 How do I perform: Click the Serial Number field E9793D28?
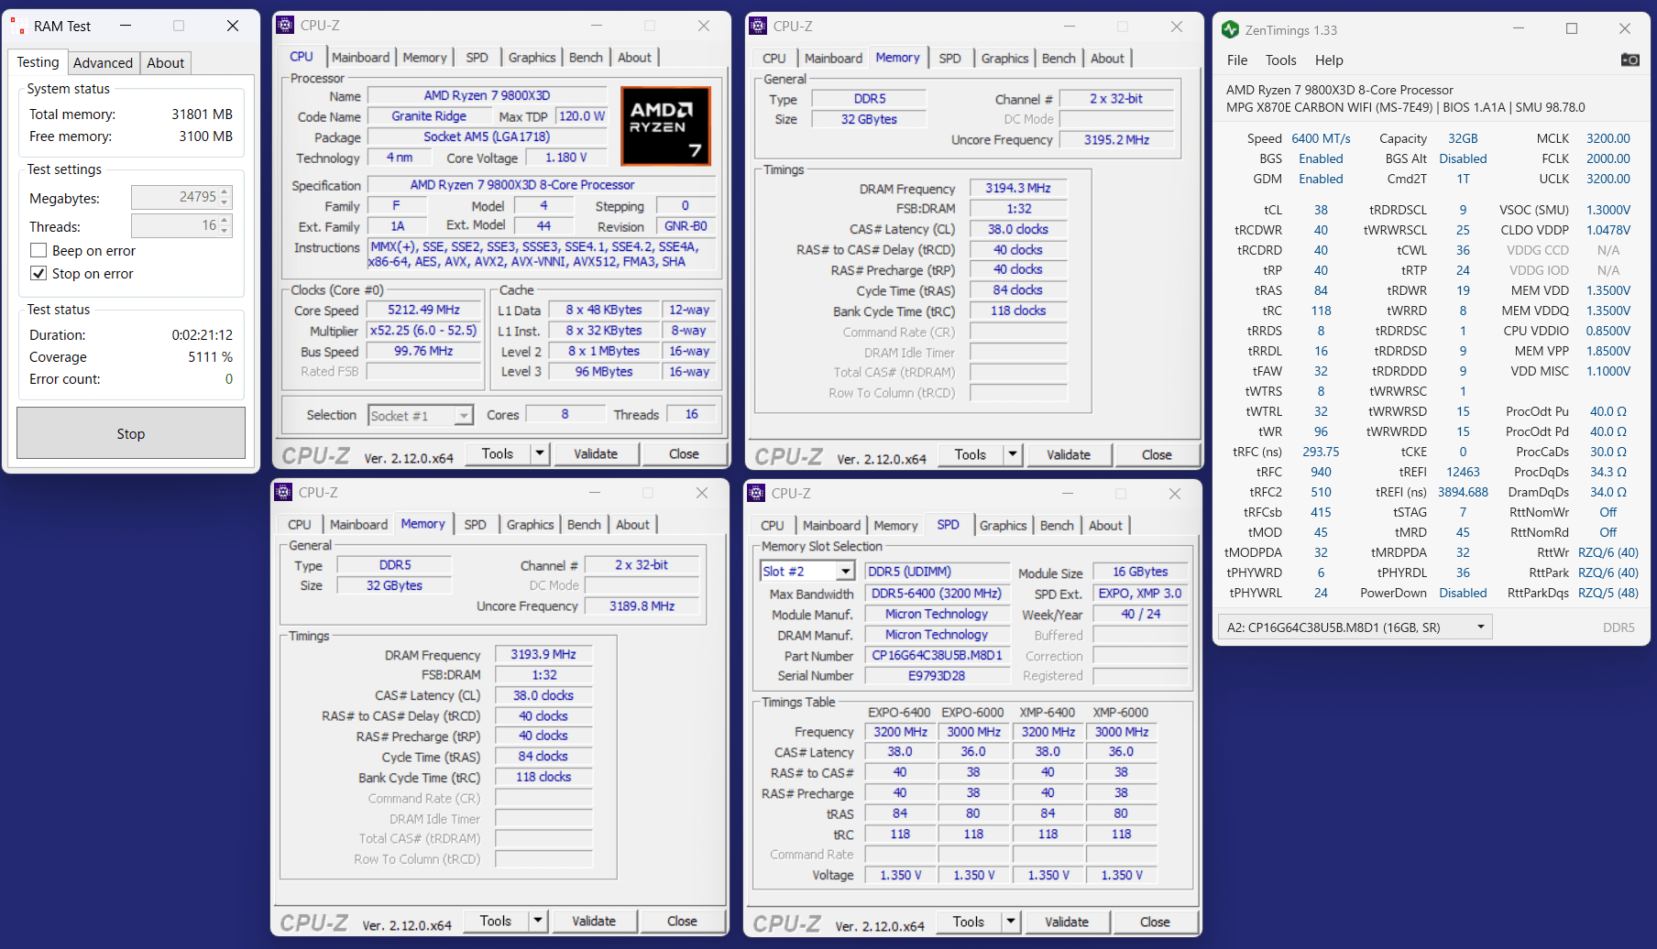pos(937,676)
